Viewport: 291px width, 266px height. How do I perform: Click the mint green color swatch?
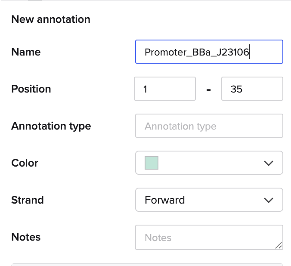point(152,163)
